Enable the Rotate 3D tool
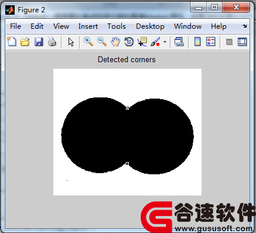Image resolution: width=256 pixels, height=233 pixels. [x=129, y=42]
